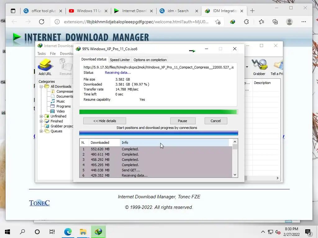The image size is (318, 238).
Task: Open the Options on completion tab
Action: [150, 60]
